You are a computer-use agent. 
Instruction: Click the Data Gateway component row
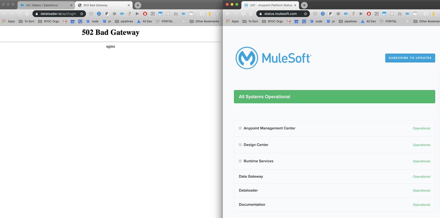[x=334, y=177]
